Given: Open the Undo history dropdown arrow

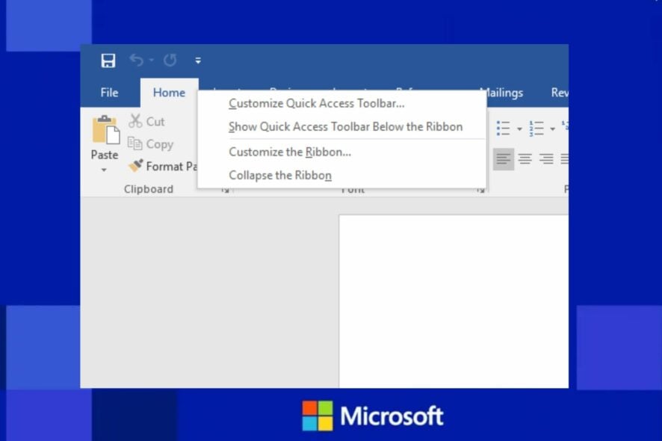Looking at the screenshot, I should (x=152, y=61).
